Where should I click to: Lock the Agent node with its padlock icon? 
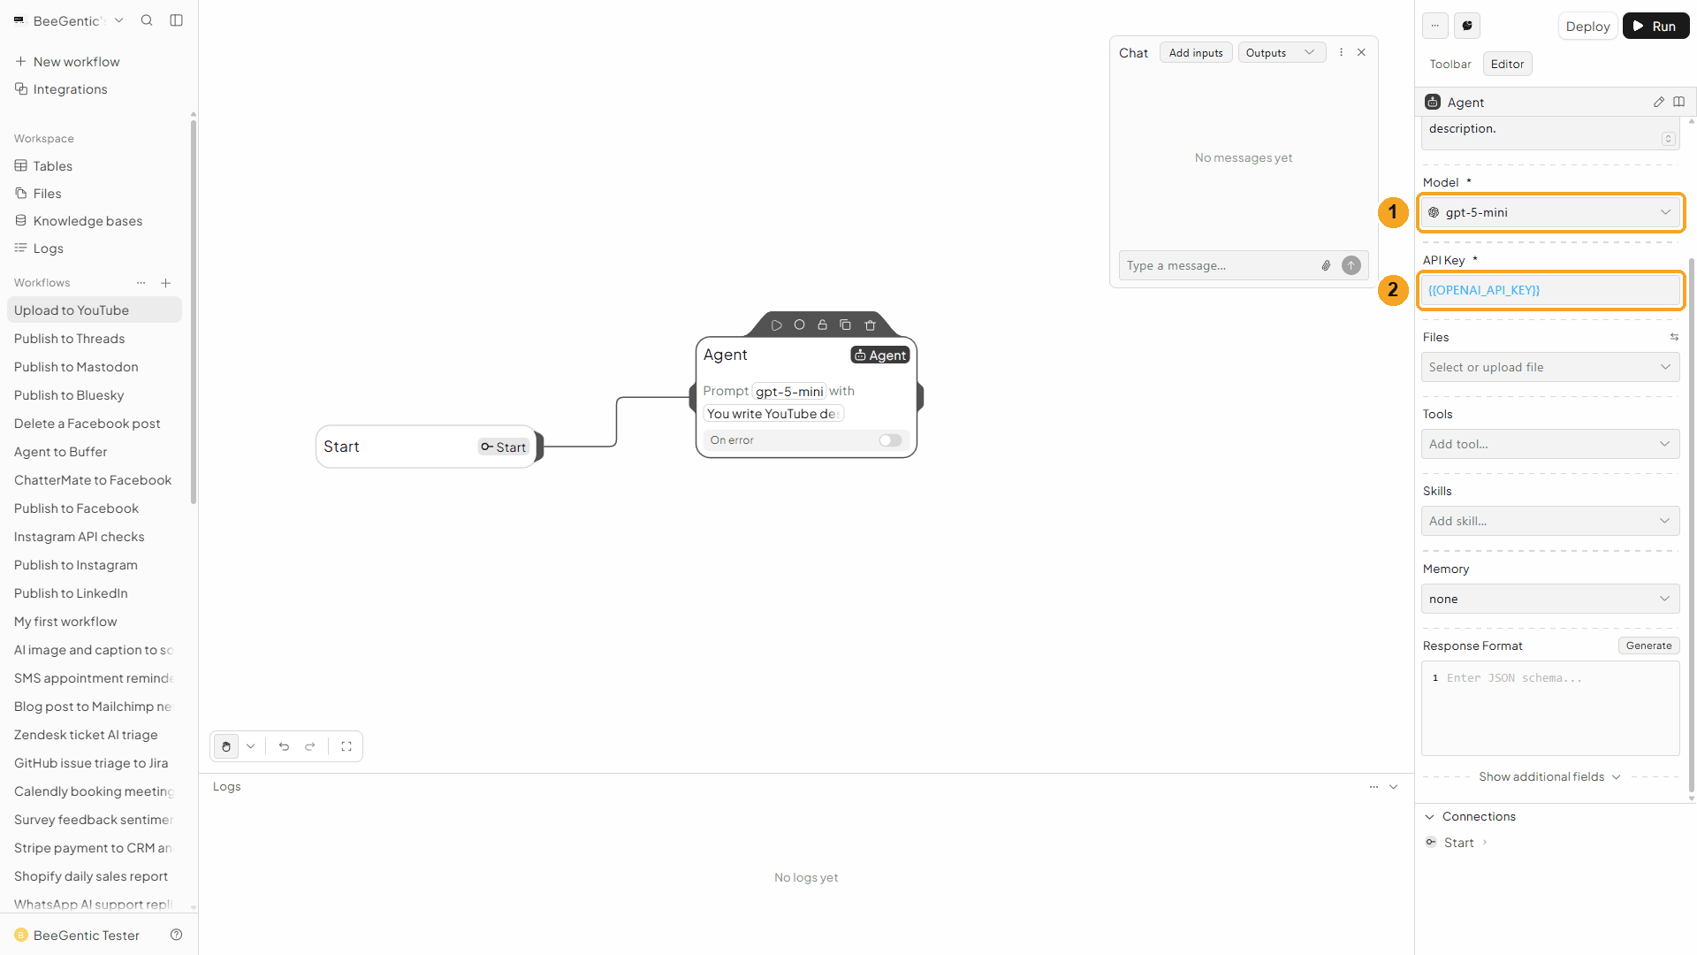pyautogui.click(x=822, y=325)
